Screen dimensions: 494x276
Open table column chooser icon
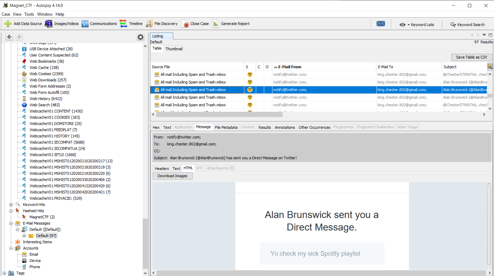tap(490, 66)
